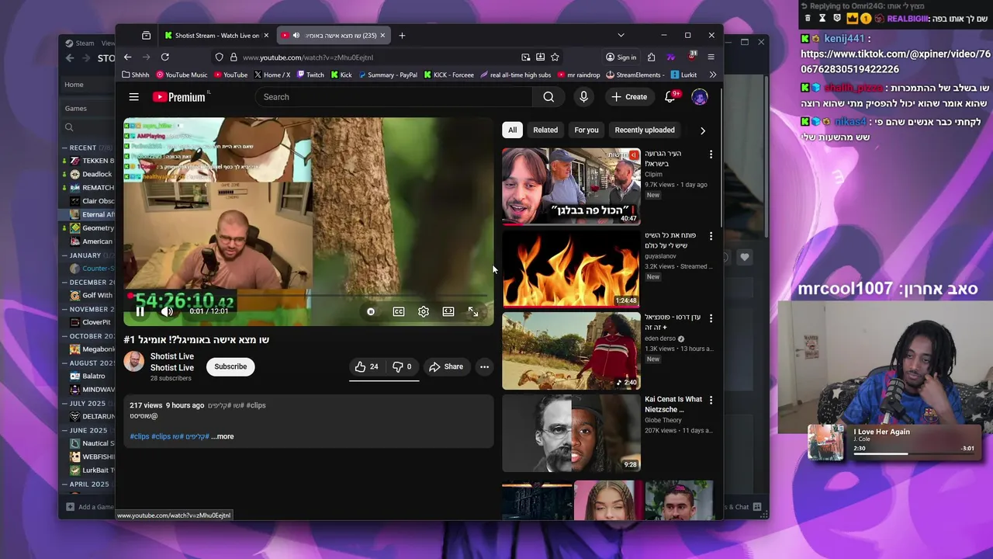
Task: Open Shotist Live channel avatar
Action: coord(133,362)
